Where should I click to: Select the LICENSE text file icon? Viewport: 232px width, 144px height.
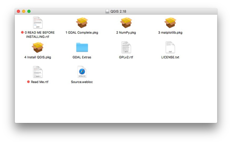[x=170, y=47]
